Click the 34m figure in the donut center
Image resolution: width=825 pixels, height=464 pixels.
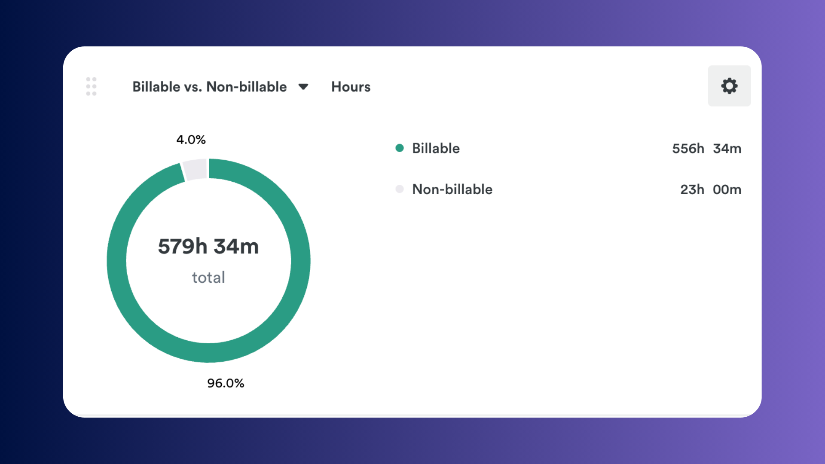click(x=236, y=247)
